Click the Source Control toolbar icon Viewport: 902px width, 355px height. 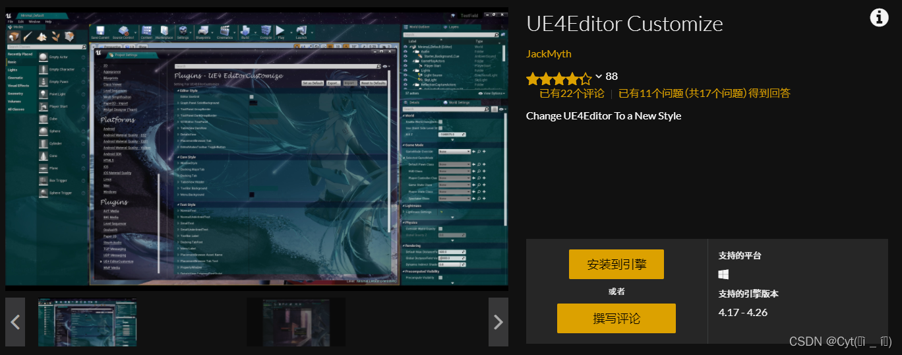123,32
